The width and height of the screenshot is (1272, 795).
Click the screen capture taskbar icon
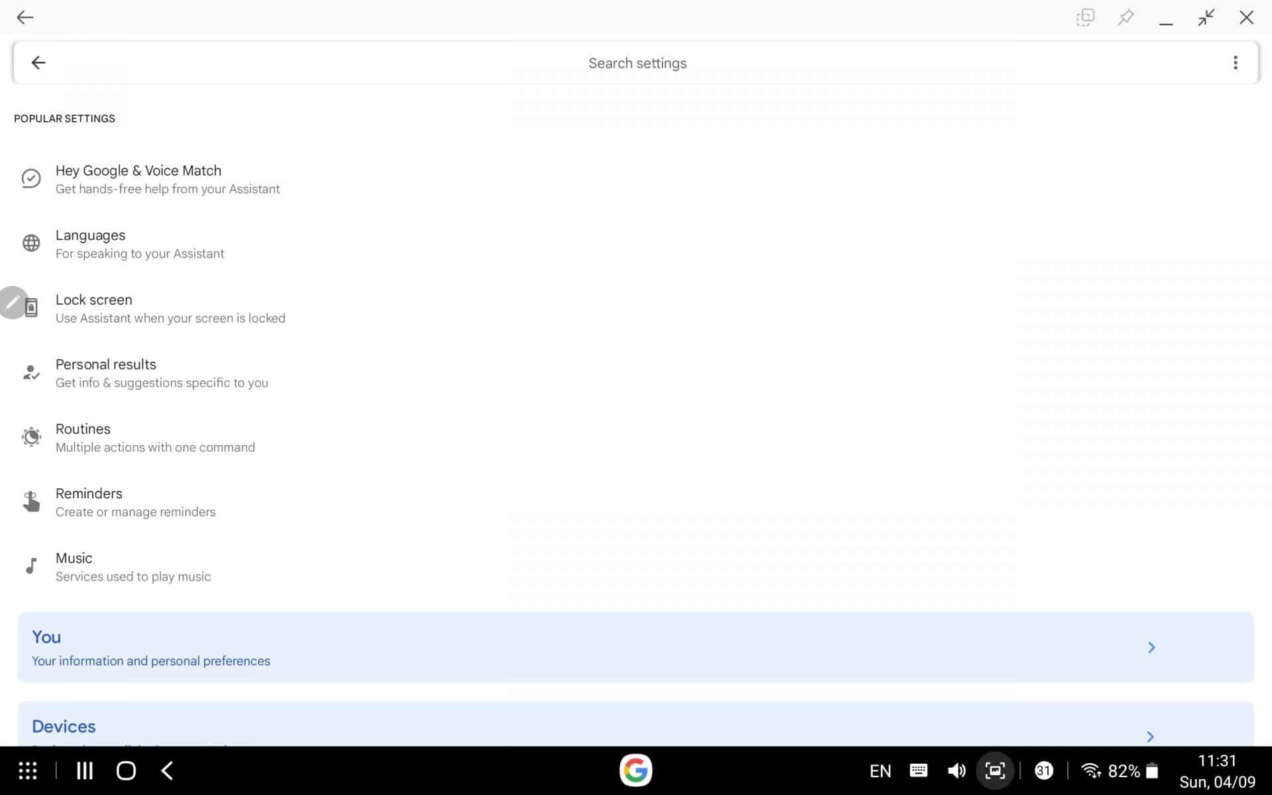(994, 770)
